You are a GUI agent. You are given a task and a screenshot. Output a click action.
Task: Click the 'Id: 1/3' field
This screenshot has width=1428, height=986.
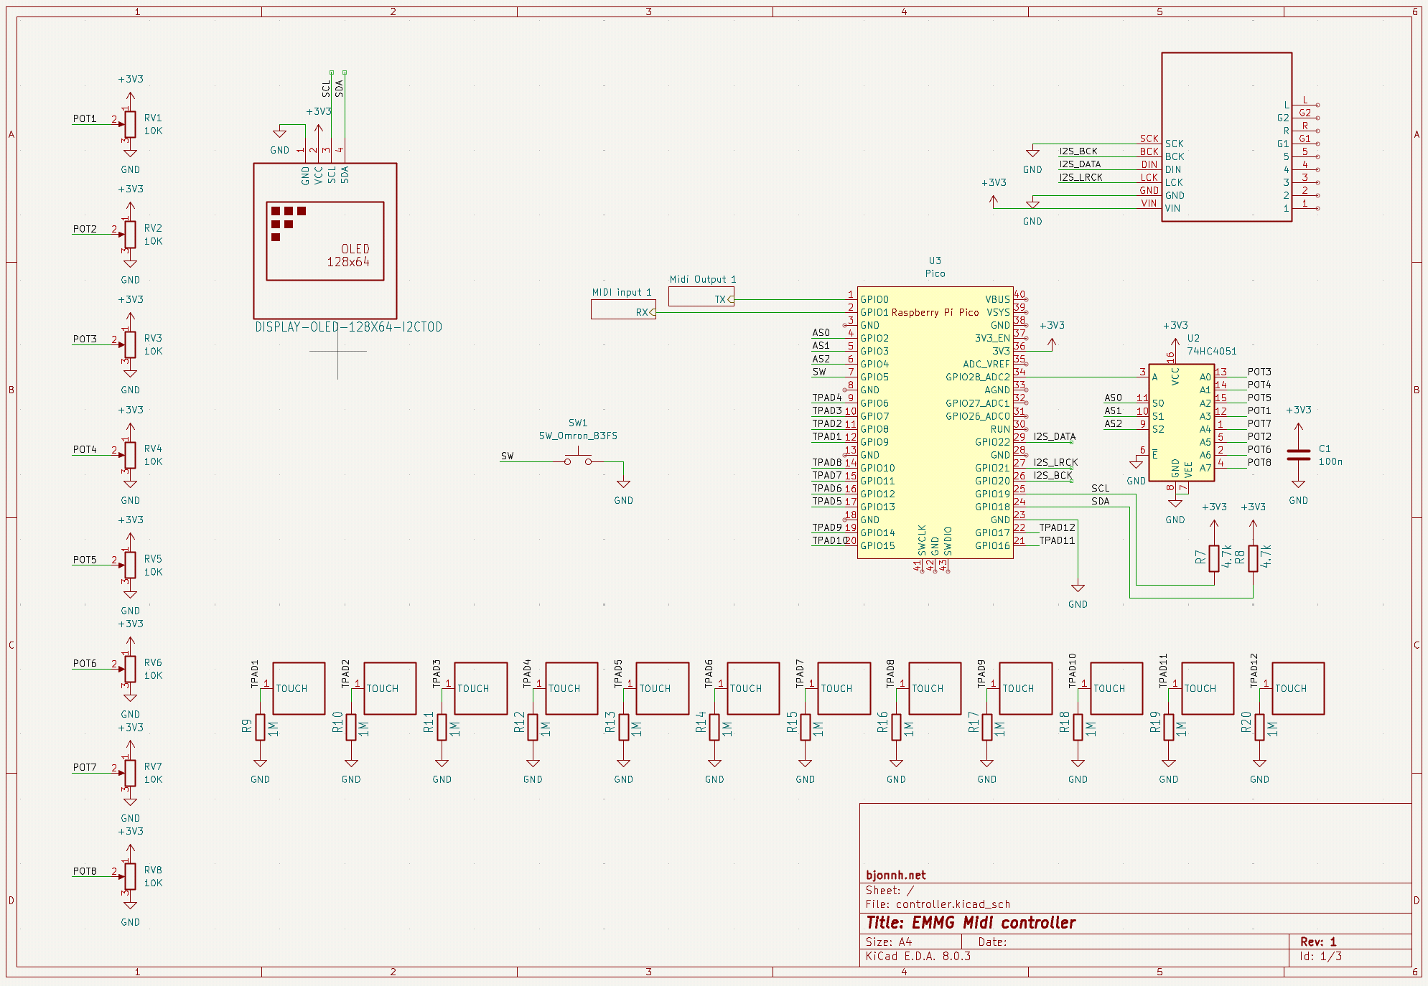click(x=1320, y=956)
